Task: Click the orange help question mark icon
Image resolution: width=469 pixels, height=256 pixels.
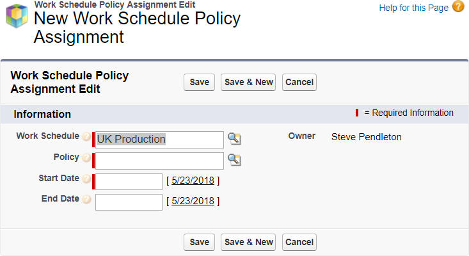Action: click(x=458, y=7)
